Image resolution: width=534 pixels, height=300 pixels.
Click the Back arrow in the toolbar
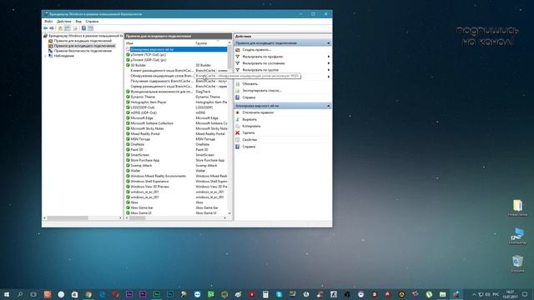pyautogui.click(x=45, y=28)
